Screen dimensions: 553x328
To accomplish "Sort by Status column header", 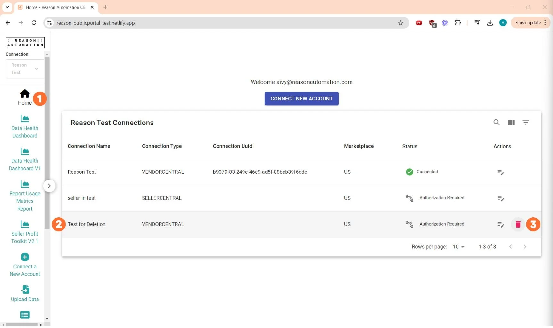I will pos(409,147).
